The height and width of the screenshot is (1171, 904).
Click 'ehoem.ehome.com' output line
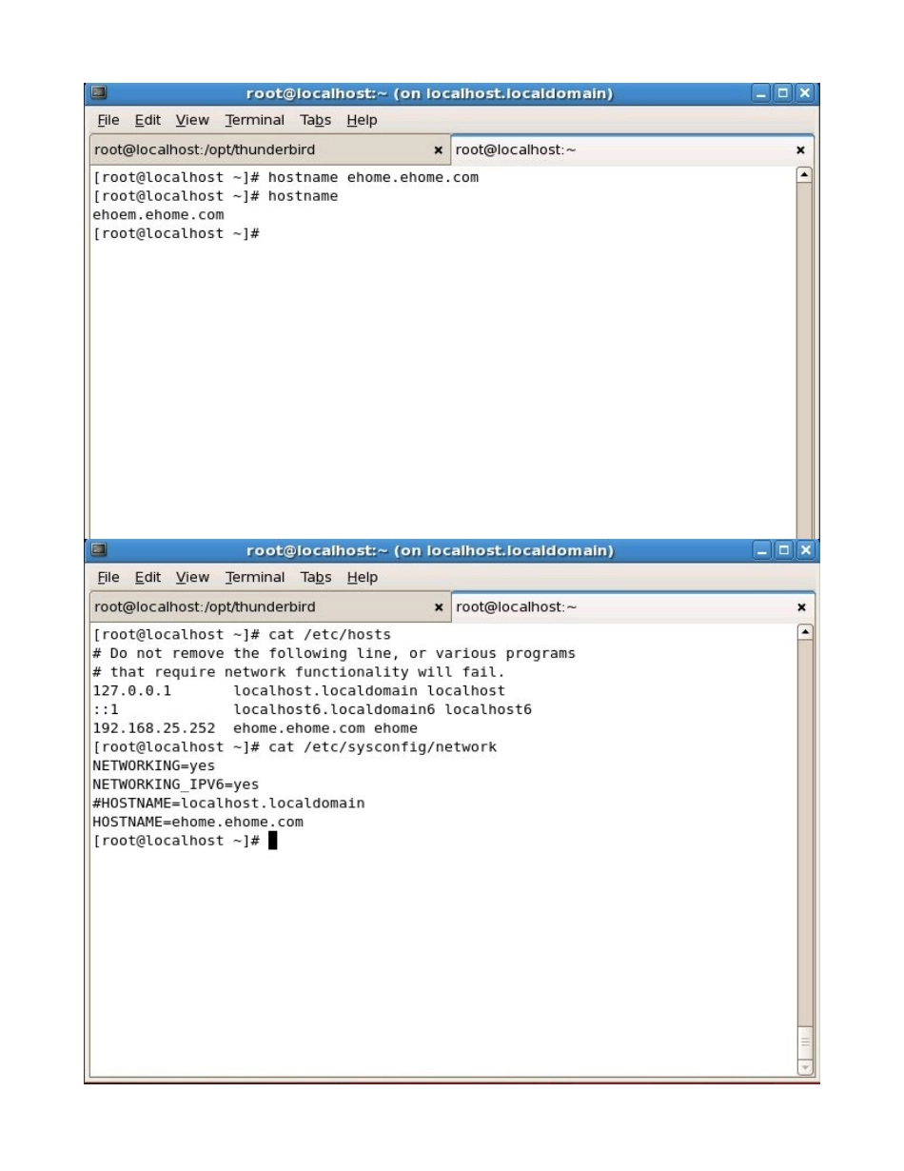pyautogui.click(x=158, y=215)
